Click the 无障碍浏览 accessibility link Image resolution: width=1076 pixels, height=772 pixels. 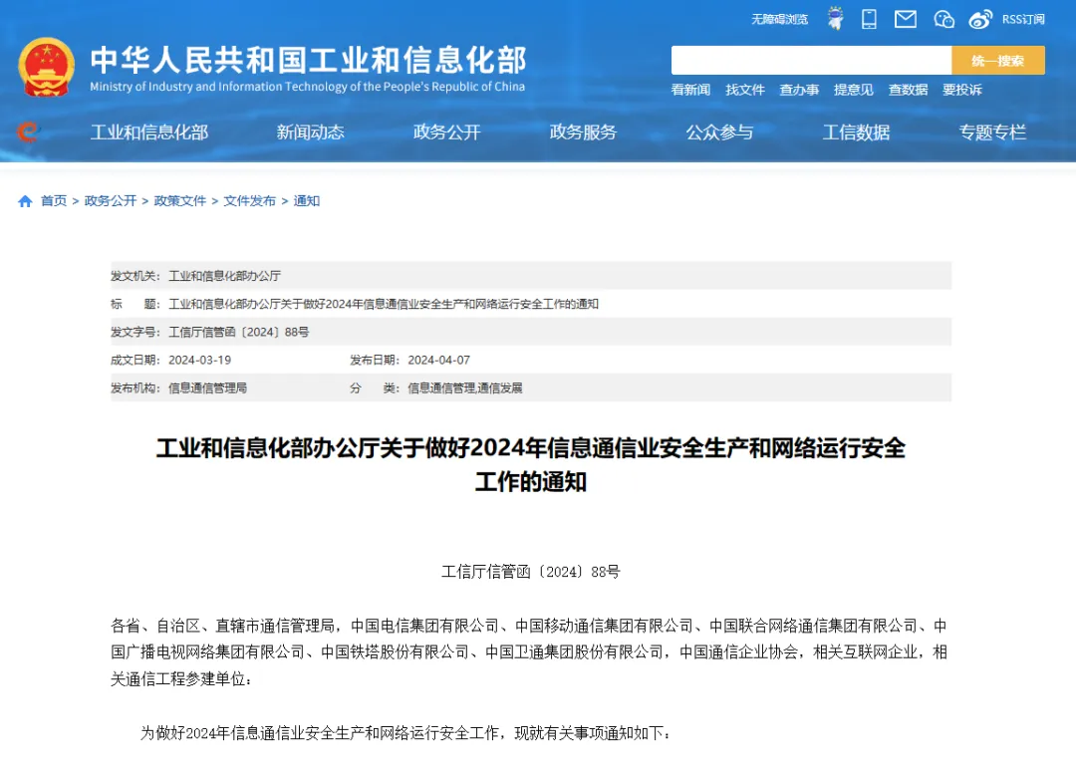coord(779,19)
